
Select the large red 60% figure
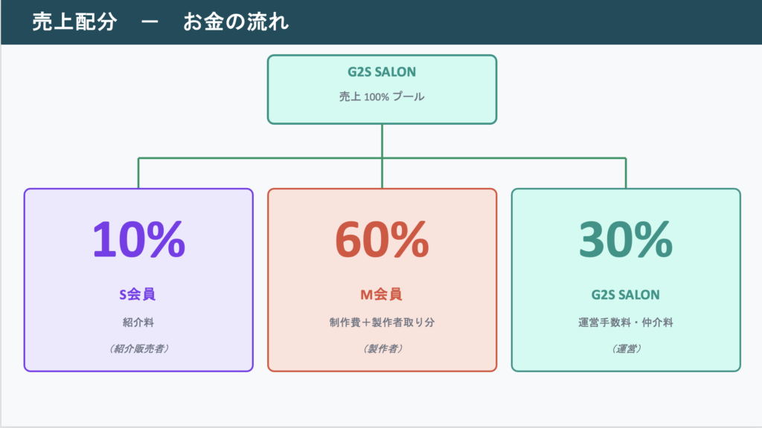coord(382,239)
